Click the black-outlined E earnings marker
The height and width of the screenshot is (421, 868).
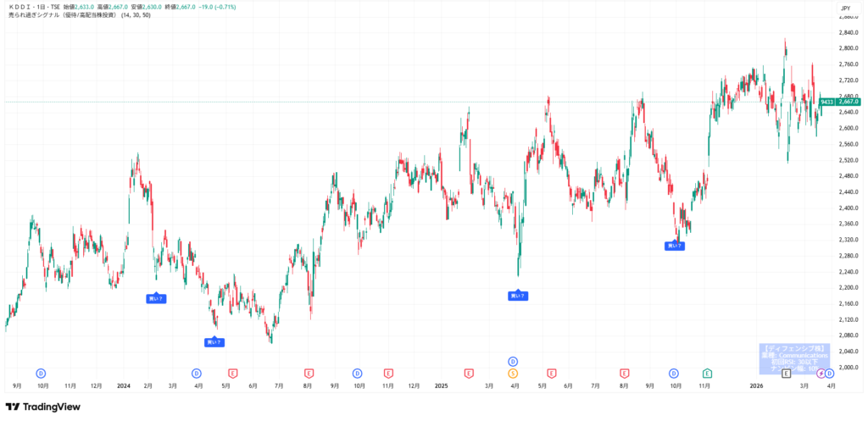point(786,373)
